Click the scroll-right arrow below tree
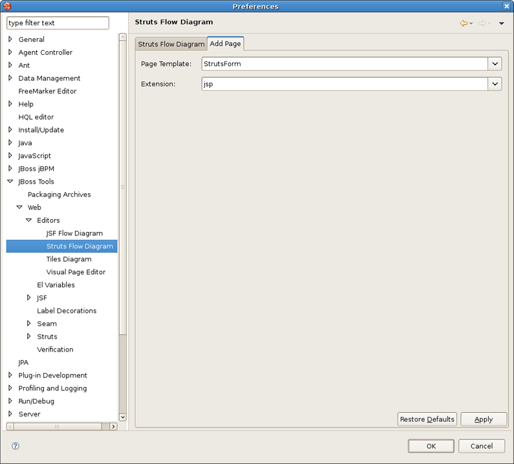The image size is (514, 464). click(113, 427)
